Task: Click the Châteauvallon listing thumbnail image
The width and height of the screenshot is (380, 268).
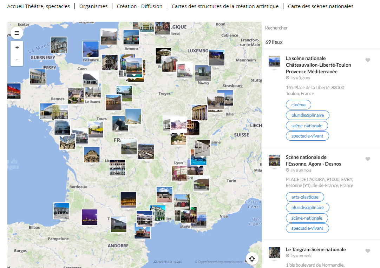Action: point(274,61)
